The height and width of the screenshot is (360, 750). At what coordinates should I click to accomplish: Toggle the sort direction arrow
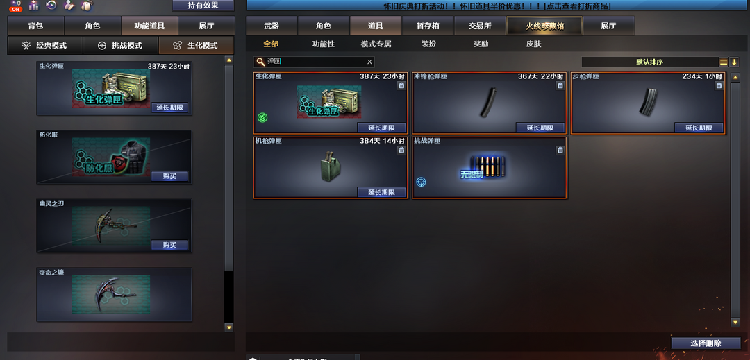coord(734,62)
